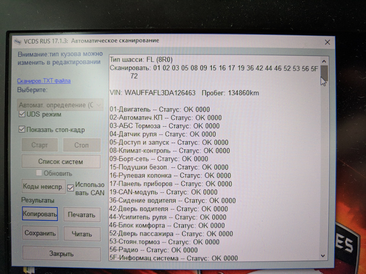Screen dimensions: 366x274
Task: Toggle the Обновить checkbox
Action: (39, 173)
